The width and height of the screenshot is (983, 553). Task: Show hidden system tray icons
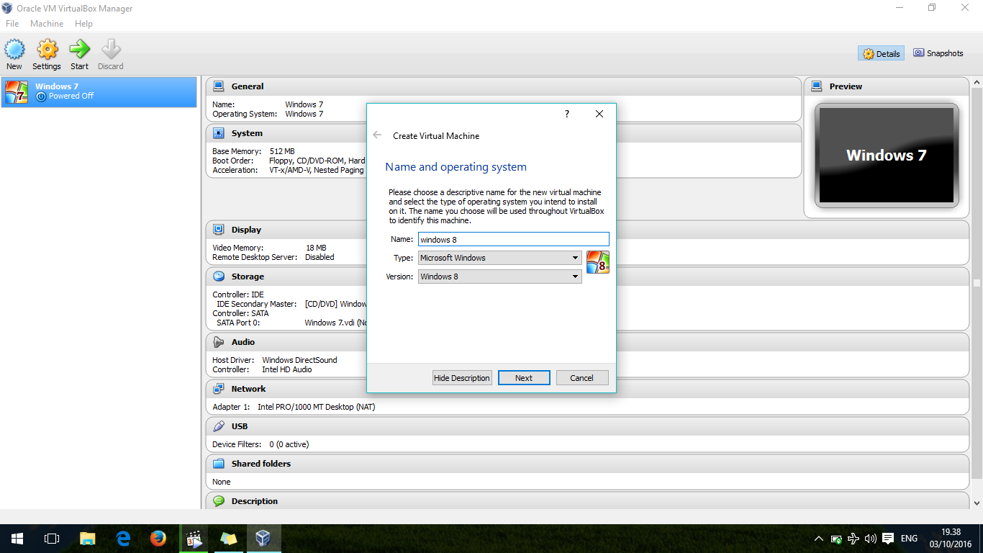click(818, 539)
